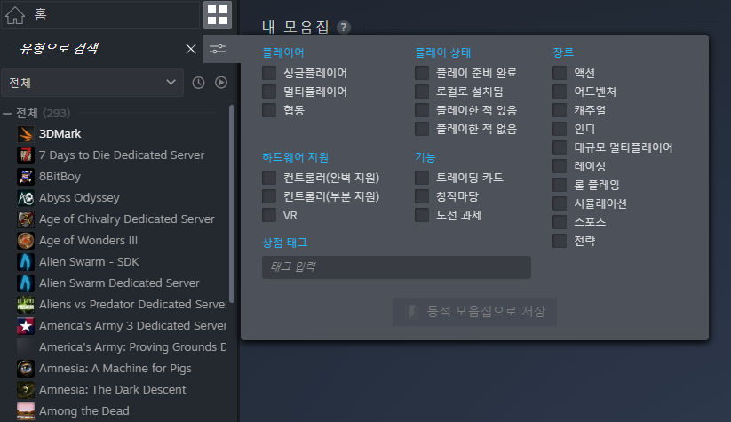Screen dimensions: 731x422
Task: Select the 어드벤처 genre checkbox
Action: pyautogui.click(x=560, y=92)
